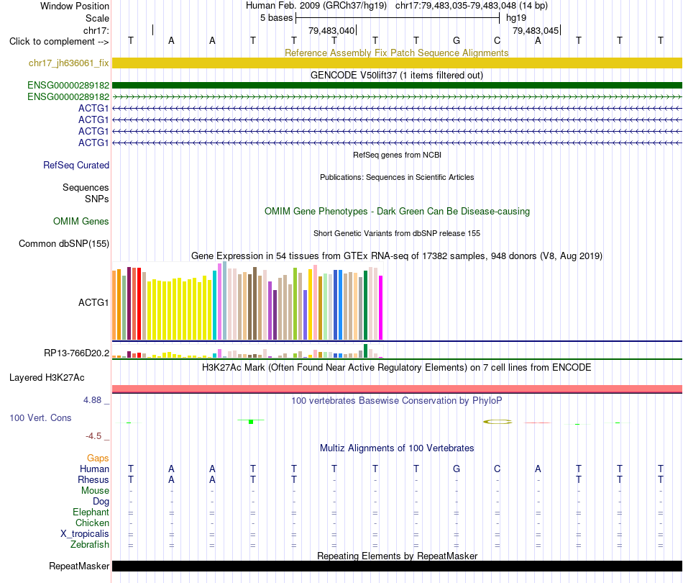Click the black RepeatMasker element bar

point(397,566)
